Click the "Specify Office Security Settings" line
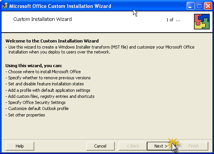Viewport: 214px width, 154px height. point(35,102)
